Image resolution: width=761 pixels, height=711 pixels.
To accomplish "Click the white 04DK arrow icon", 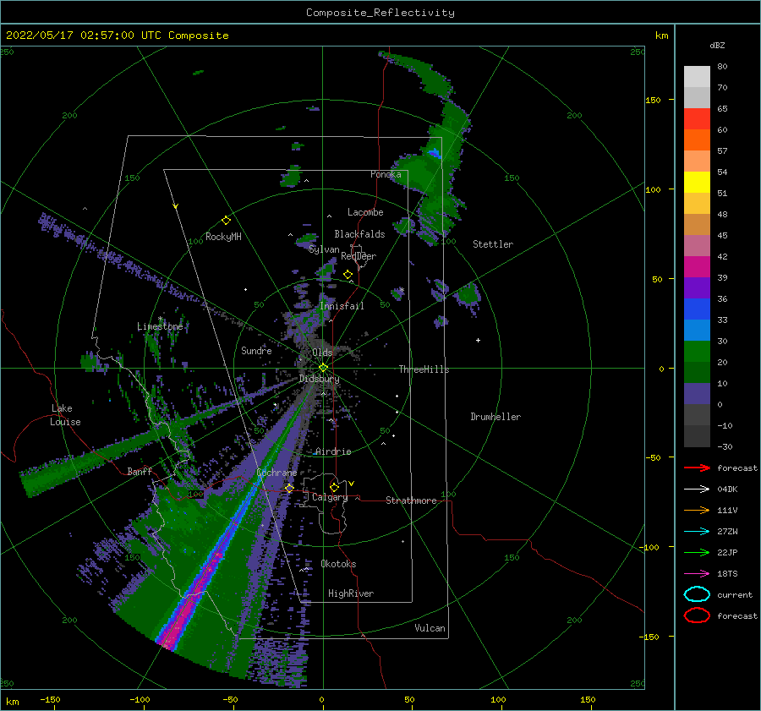I will 697,489.
